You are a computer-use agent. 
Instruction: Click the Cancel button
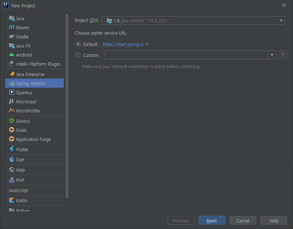click(x=243, y=221)
